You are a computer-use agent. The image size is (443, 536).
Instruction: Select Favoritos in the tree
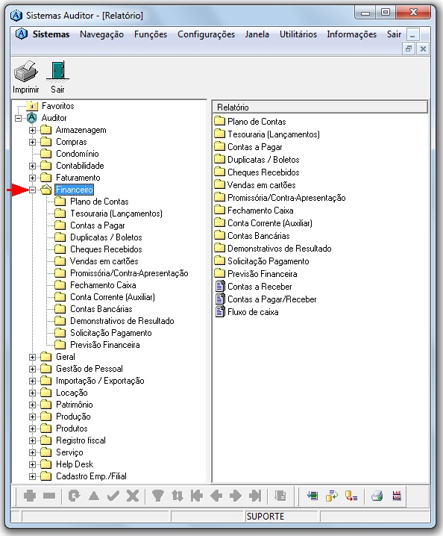coord(57,106)
